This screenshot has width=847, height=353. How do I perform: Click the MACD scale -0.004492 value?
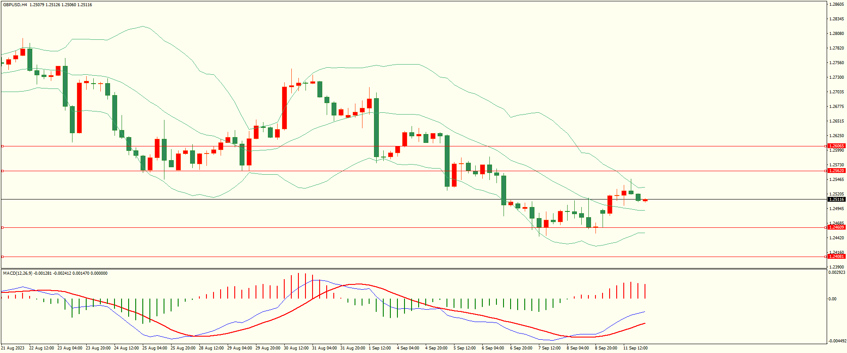point(837,341)
